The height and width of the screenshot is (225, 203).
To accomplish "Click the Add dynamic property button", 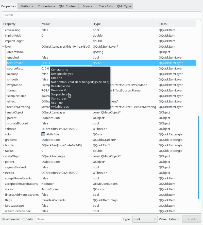I will (191, 219).
